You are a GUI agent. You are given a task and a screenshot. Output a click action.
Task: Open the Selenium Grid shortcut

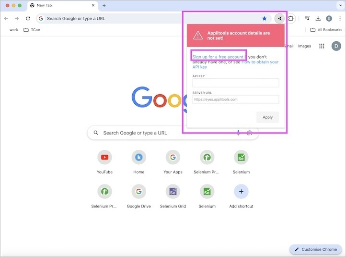pos(173,196)
